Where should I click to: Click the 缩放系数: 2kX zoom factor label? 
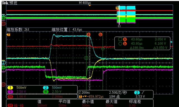pos(18,29)
